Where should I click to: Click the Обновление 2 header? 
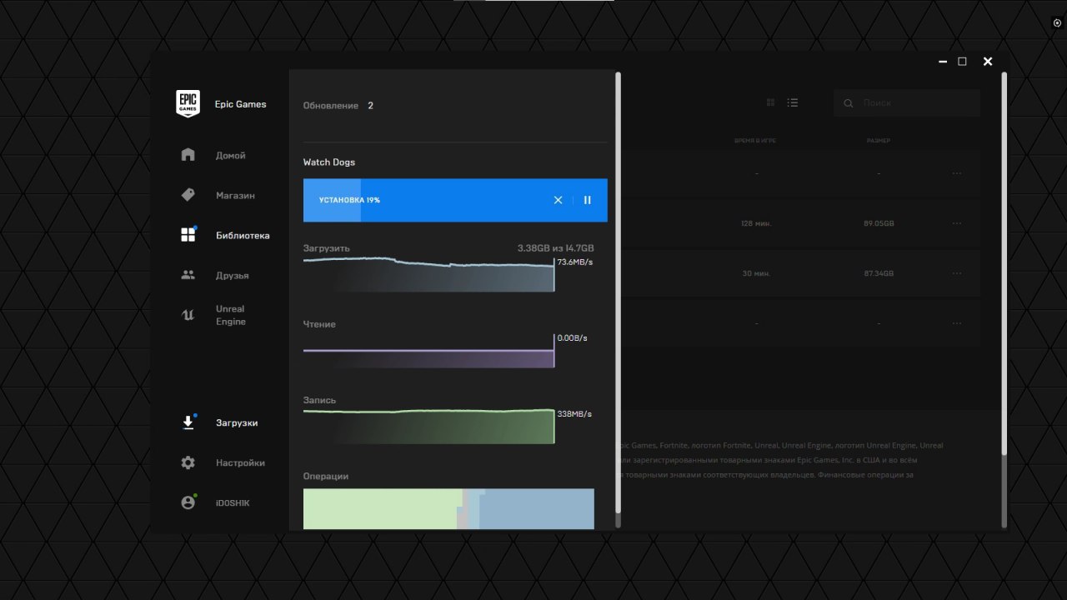(x=338, y=106)
